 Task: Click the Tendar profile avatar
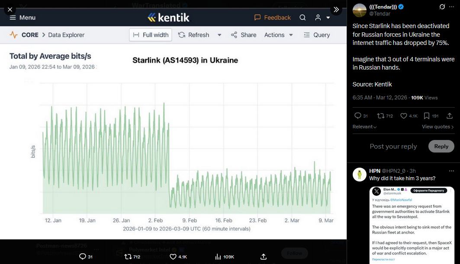[x=359, y=10]
